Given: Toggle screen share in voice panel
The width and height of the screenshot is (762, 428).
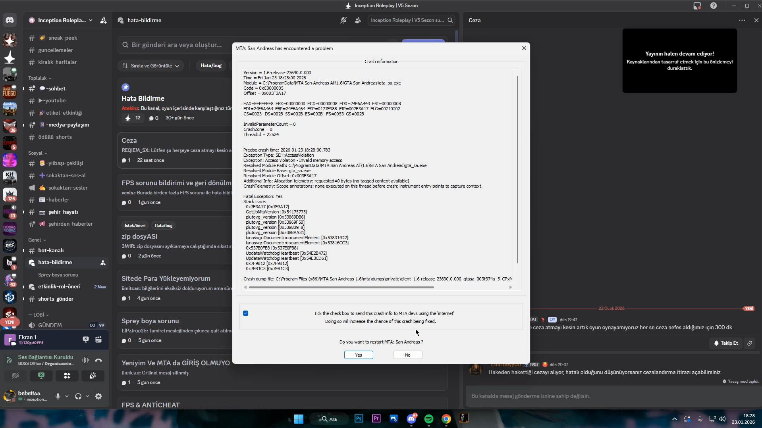Looking at the screenshot, I should click(x=41, y=376).
